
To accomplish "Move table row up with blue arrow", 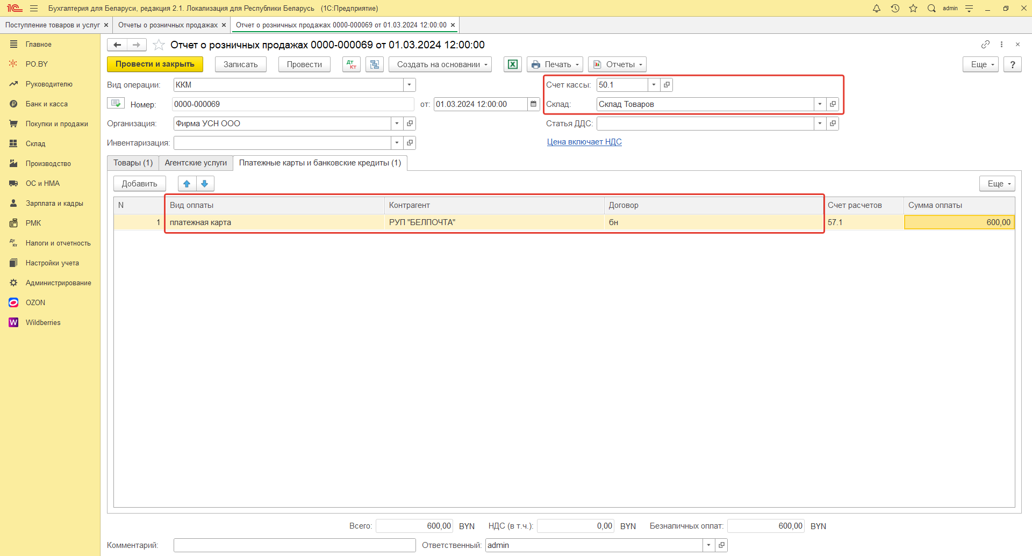I will pos(187,184).
